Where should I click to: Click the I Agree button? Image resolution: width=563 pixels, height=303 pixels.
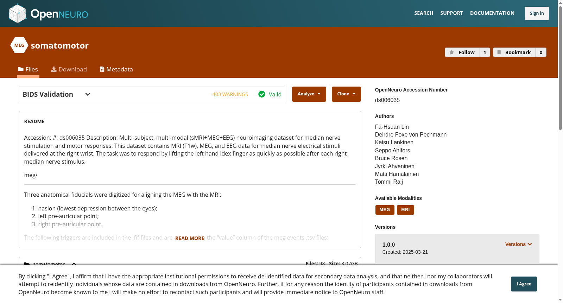click(524, 284)
